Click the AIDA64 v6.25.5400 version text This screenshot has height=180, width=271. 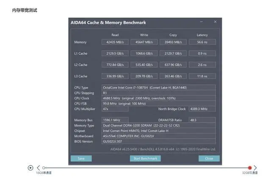coord(163,149)
